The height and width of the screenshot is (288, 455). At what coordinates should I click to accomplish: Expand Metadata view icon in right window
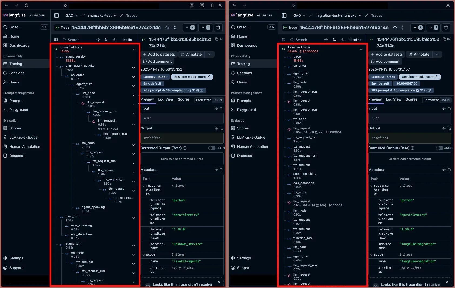(x=444, y=170)
